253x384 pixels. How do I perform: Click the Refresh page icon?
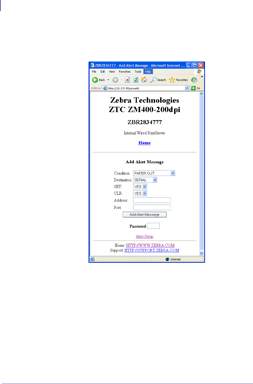[x=136, y=80]
